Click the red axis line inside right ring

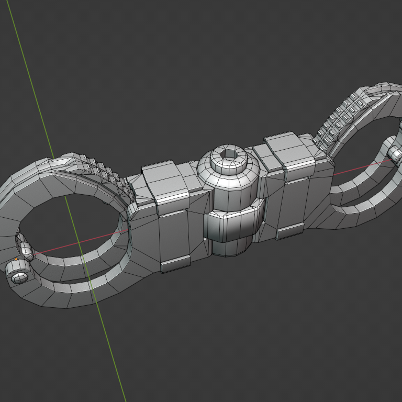pos(361,167)
